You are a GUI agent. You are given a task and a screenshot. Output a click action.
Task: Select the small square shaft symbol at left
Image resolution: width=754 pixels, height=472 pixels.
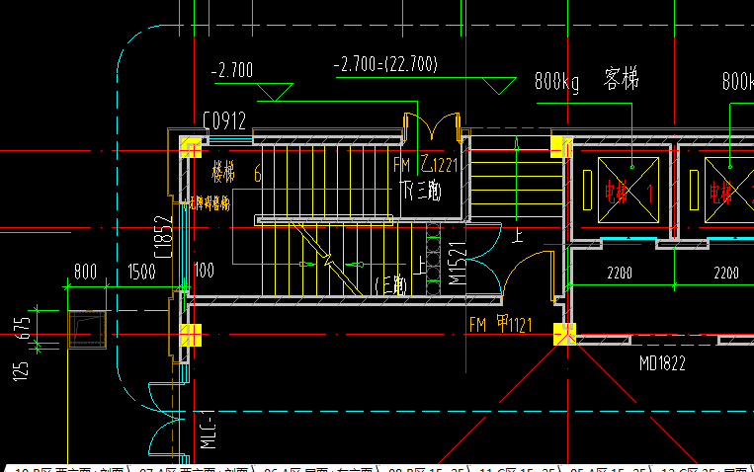coord(85,330)
